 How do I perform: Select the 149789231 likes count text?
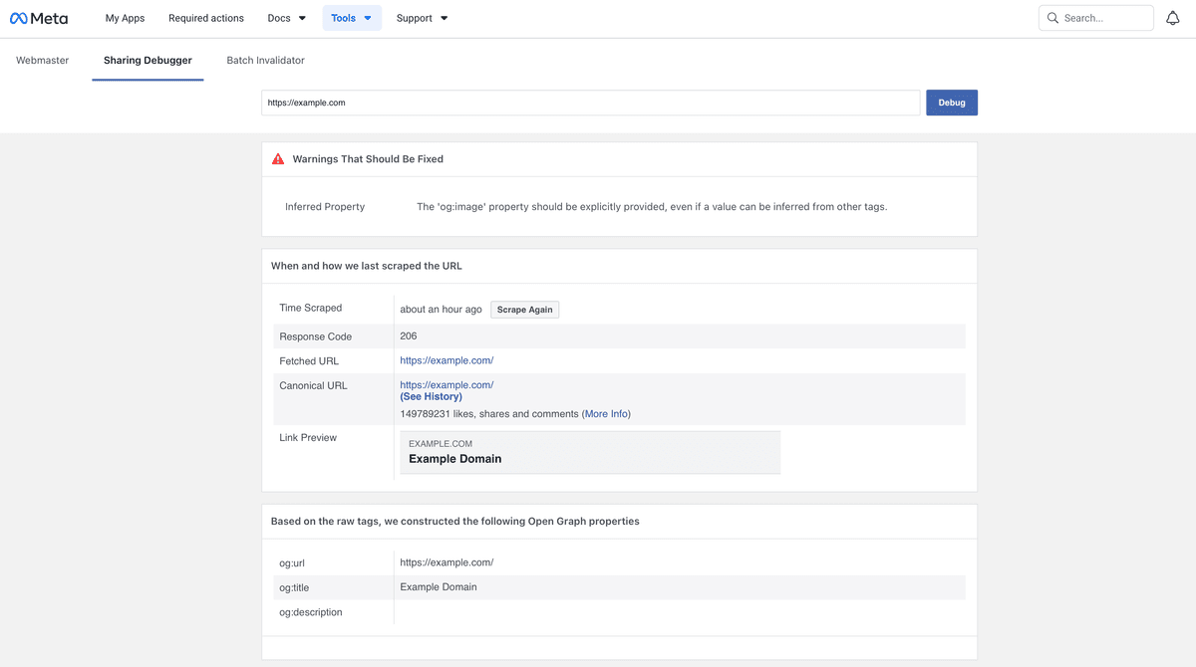point(489,414)
